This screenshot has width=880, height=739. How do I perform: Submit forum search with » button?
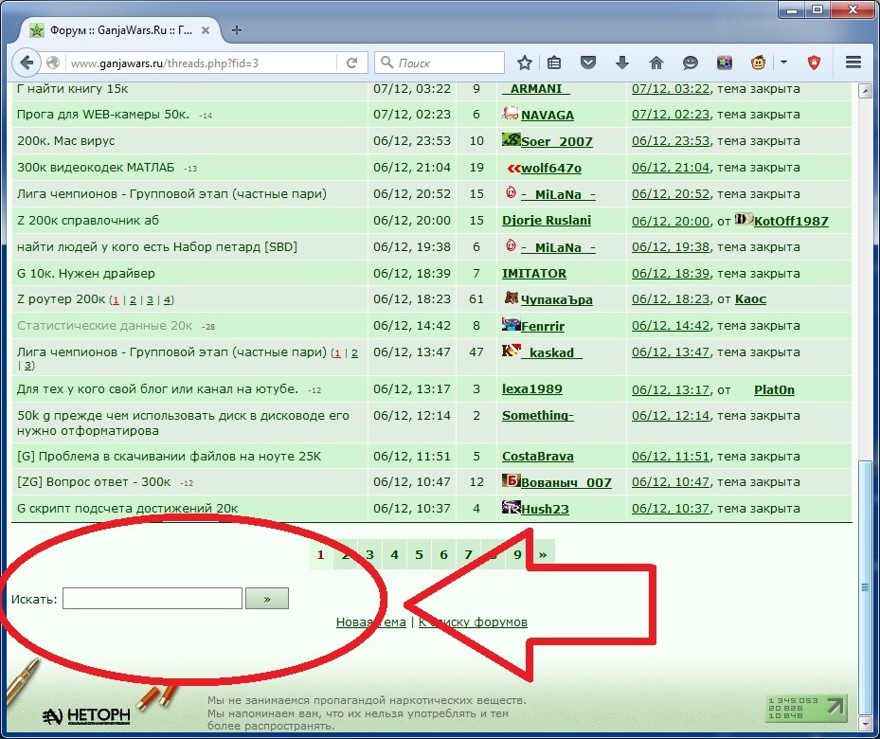coord(267,598)
